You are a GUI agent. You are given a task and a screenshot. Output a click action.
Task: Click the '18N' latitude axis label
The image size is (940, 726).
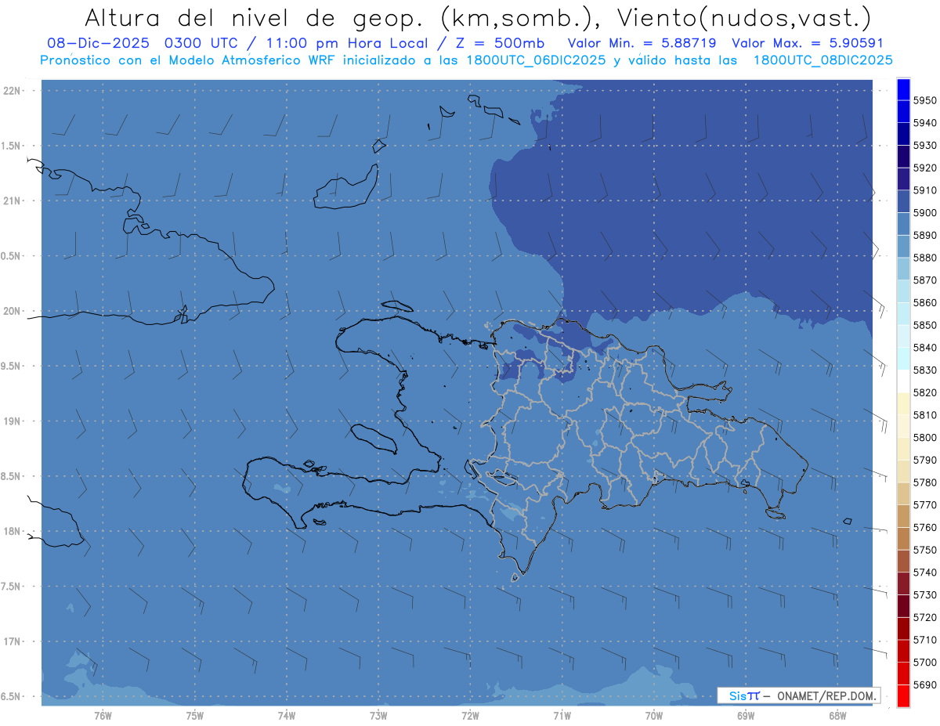pyautogui.click(x=13, y=531)
